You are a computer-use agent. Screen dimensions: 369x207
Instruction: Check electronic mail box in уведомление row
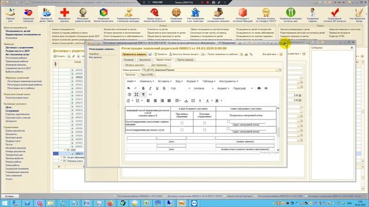click(228, 121)
